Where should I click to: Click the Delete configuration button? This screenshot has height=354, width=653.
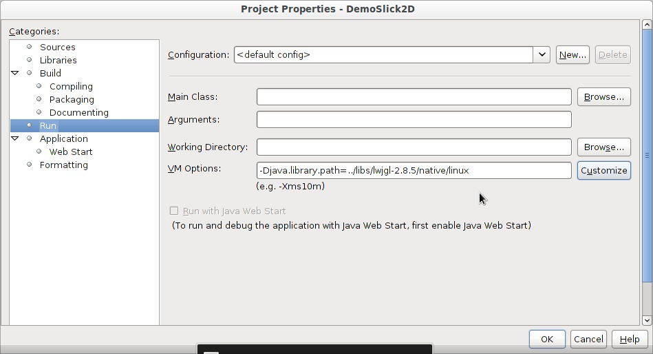click(612, 54)
